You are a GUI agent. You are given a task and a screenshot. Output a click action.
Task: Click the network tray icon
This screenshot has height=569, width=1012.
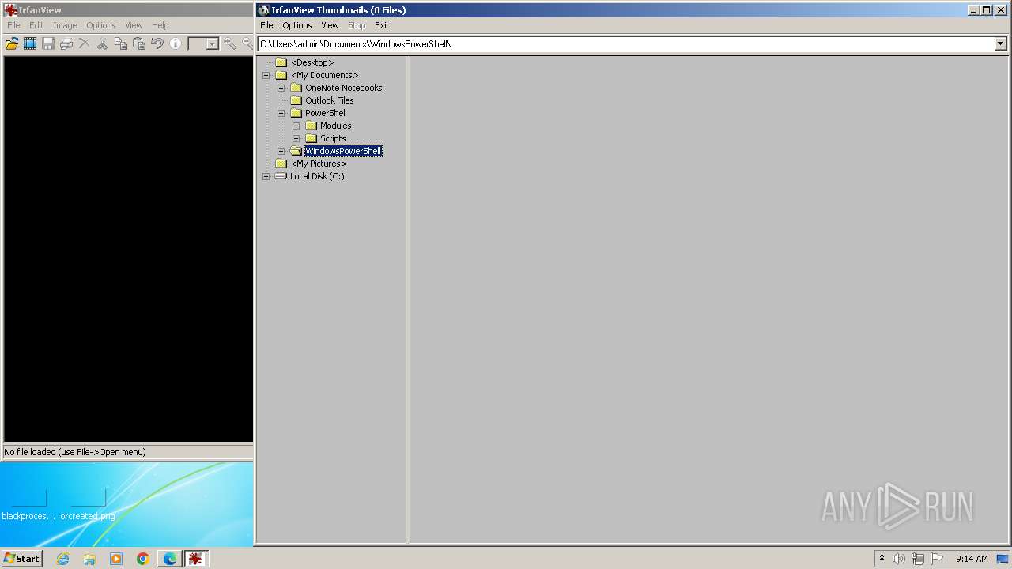point(918,559)
